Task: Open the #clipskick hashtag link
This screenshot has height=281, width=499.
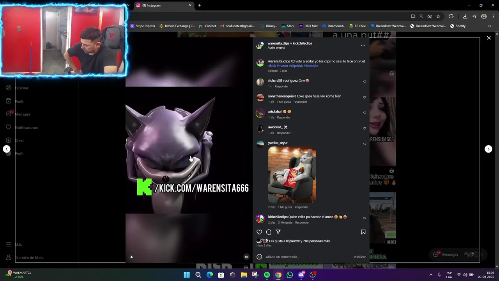Action: [x=296, y=66]
